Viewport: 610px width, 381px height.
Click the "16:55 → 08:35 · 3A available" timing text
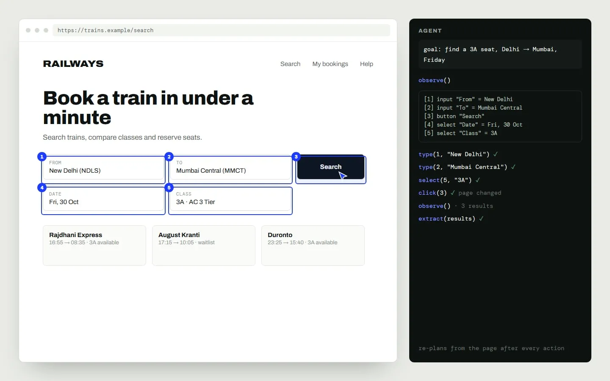(84, 243)
